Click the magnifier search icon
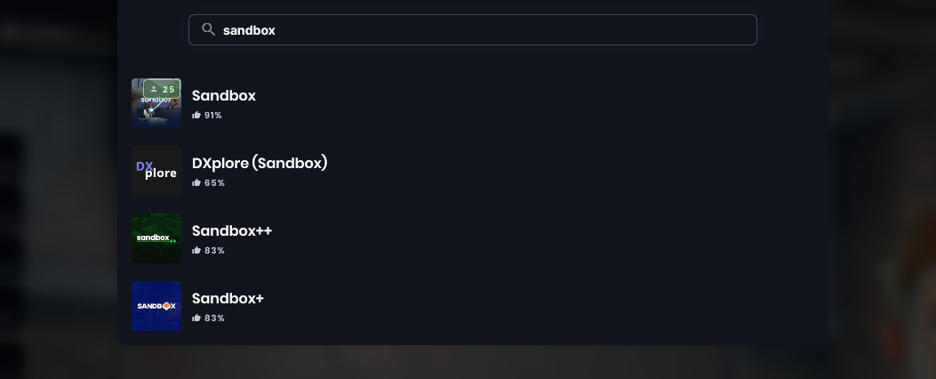The height and width of the screenshot is (379, 936). click(x=209, y=29)
